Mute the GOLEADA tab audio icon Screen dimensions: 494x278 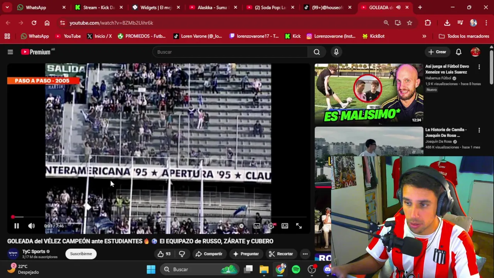pos(398,7)
